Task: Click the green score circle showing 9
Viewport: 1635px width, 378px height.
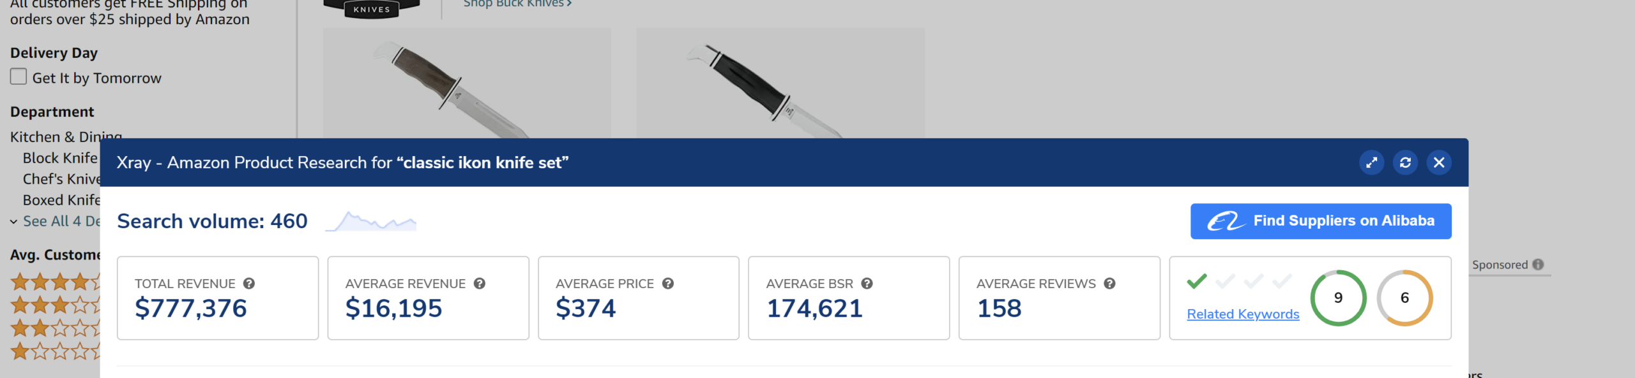Action: point(1338,298)
